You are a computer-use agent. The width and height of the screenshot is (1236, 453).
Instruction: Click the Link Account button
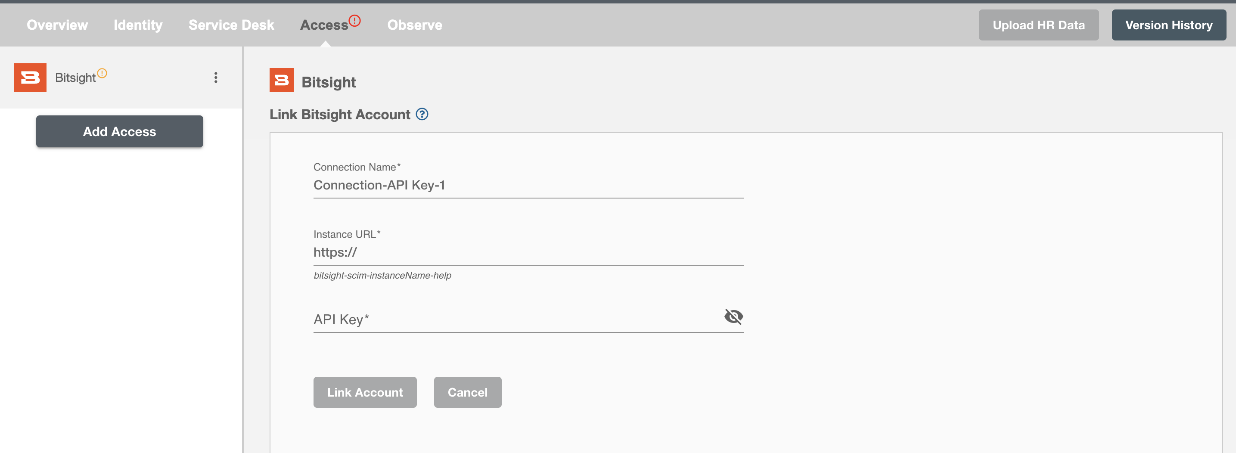click(365, 393)
